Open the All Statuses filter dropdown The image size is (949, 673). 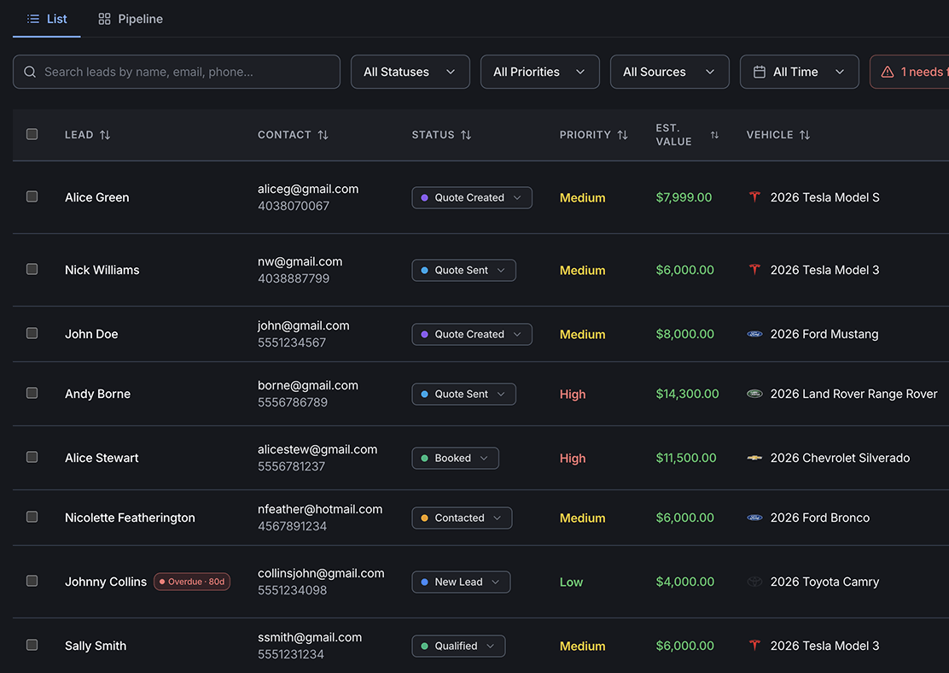[x=410, y=72]
